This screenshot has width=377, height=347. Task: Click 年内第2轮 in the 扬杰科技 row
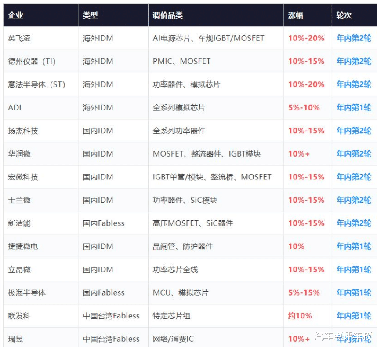(x=354, y=131)
